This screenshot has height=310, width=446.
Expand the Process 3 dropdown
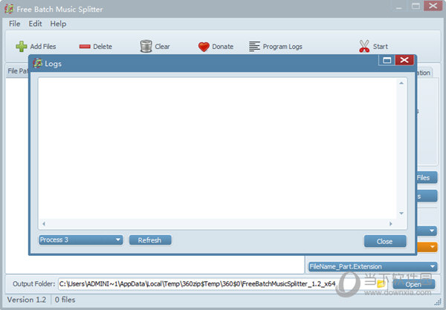pos(81,240)
